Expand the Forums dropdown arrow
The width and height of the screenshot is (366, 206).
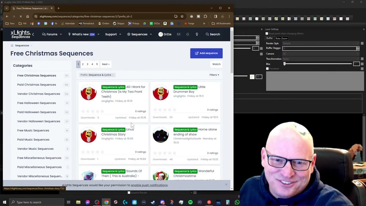[x=61, y=34]
